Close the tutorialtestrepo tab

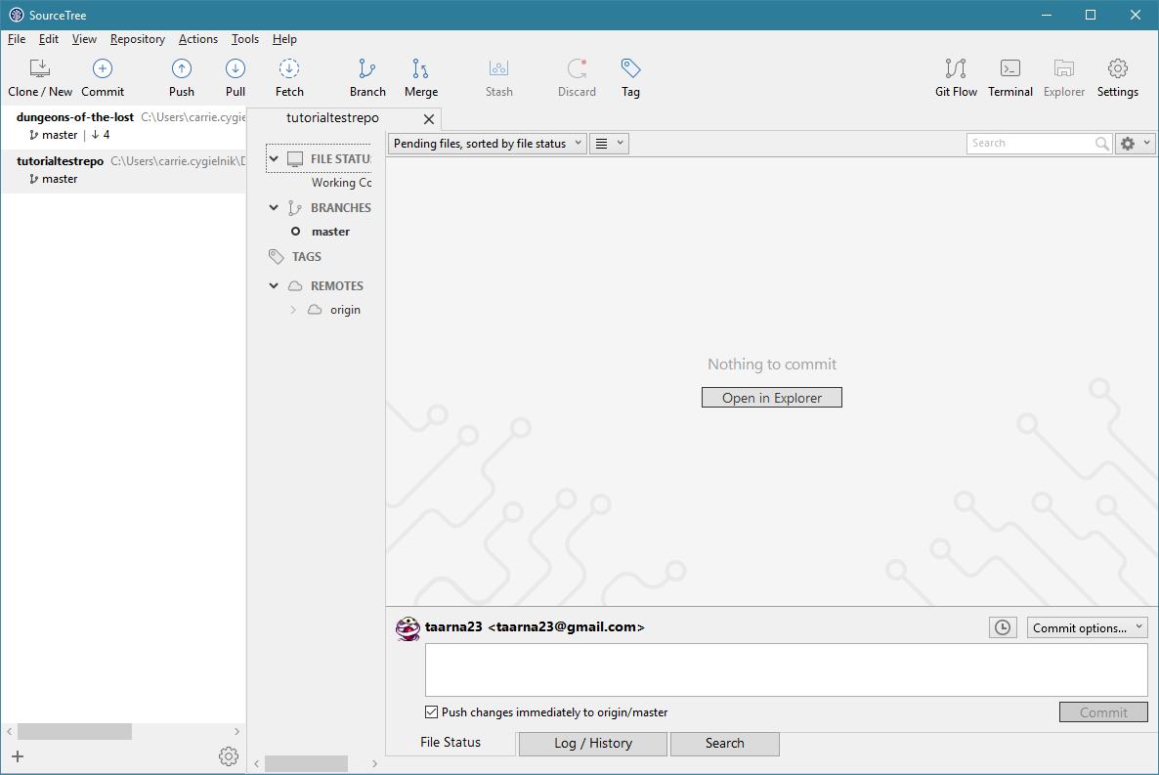[429, 119]
